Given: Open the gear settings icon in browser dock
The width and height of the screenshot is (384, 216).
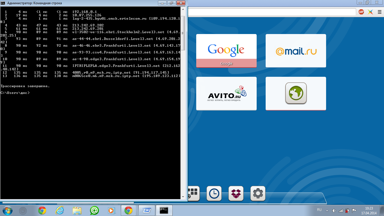Looking at the screenshot, I should click(258, 193).
